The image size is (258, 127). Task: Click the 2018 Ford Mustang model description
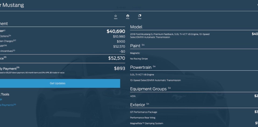170,36
